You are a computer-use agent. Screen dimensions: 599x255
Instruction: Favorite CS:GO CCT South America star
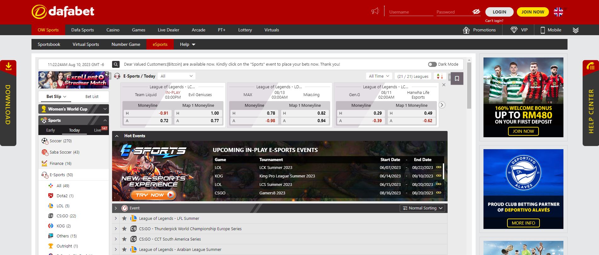[x=124, y=239]
